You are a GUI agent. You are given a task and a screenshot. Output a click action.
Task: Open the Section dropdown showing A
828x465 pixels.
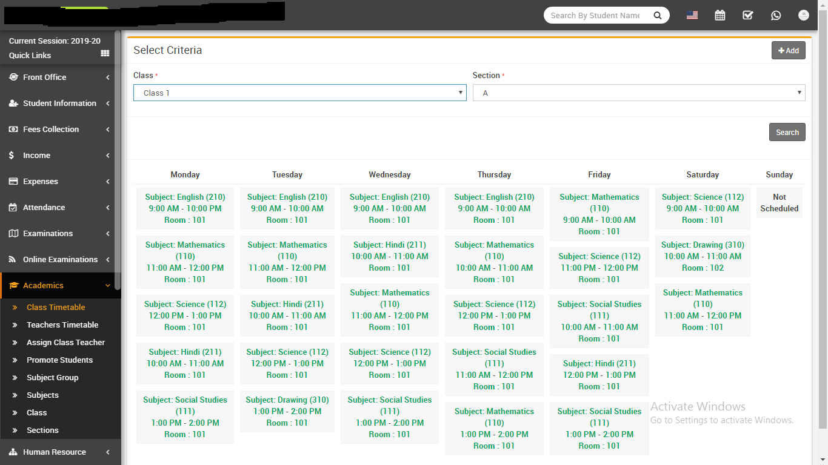click(638, 93)
